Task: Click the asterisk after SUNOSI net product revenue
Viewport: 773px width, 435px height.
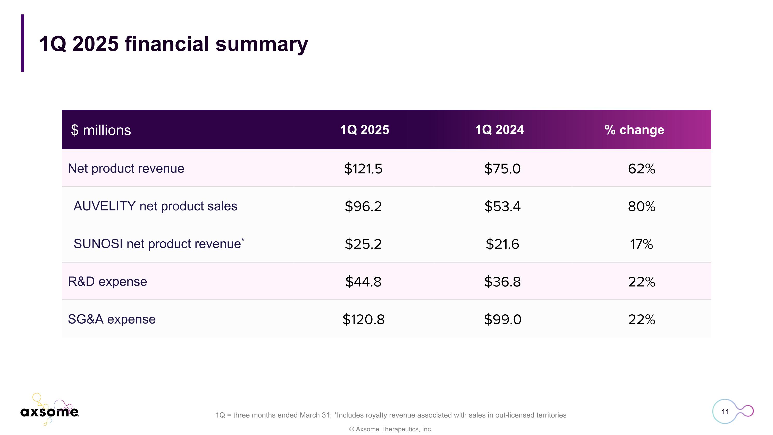Action: tap(243, 239)
